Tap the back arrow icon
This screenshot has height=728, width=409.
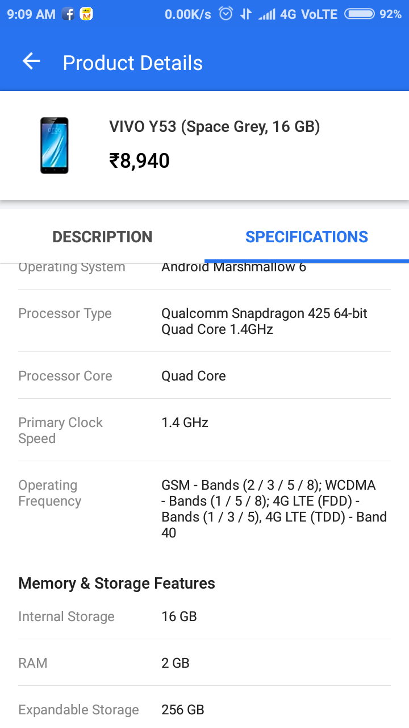pyautogui.click(x=31, y=62)
